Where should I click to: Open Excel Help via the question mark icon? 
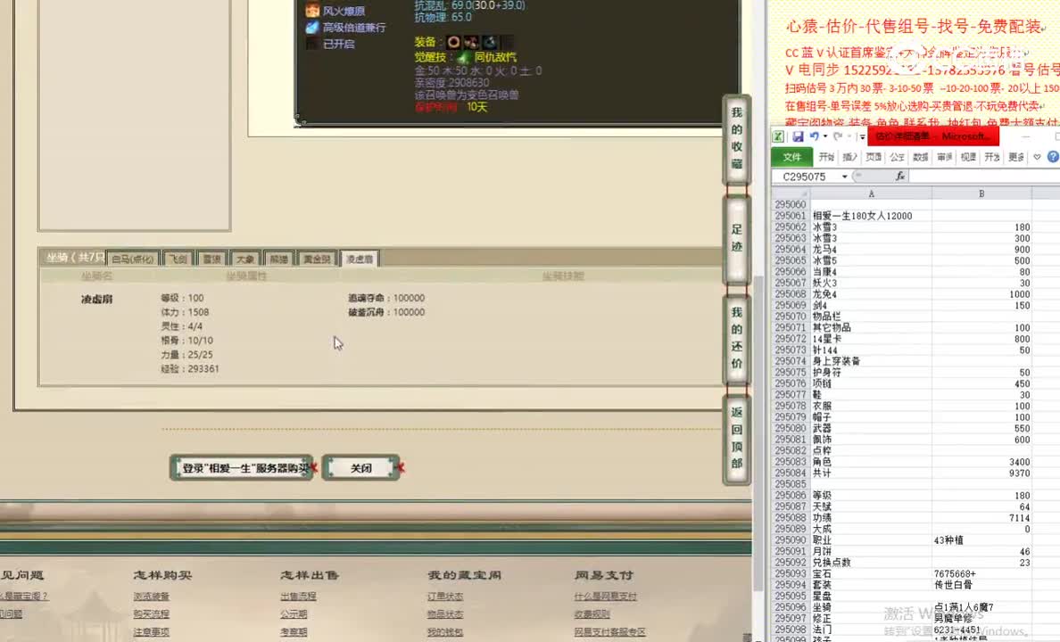(1052, 155)
